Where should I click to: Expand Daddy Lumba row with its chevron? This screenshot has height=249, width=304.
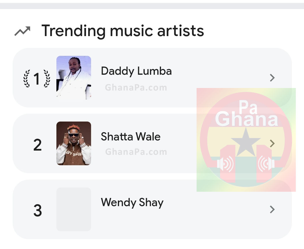272,78
